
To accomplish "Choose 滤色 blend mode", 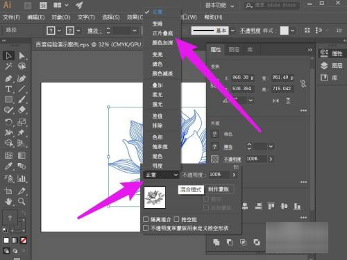I will (158, 64).
